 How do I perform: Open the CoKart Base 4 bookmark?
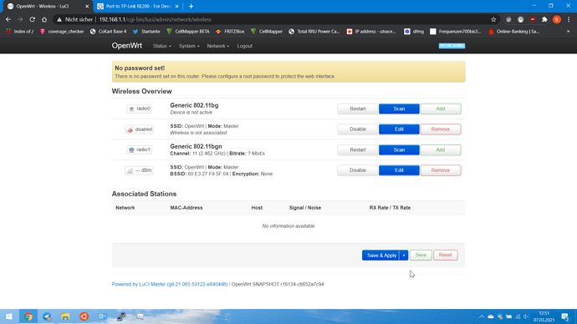coord(108,32)
